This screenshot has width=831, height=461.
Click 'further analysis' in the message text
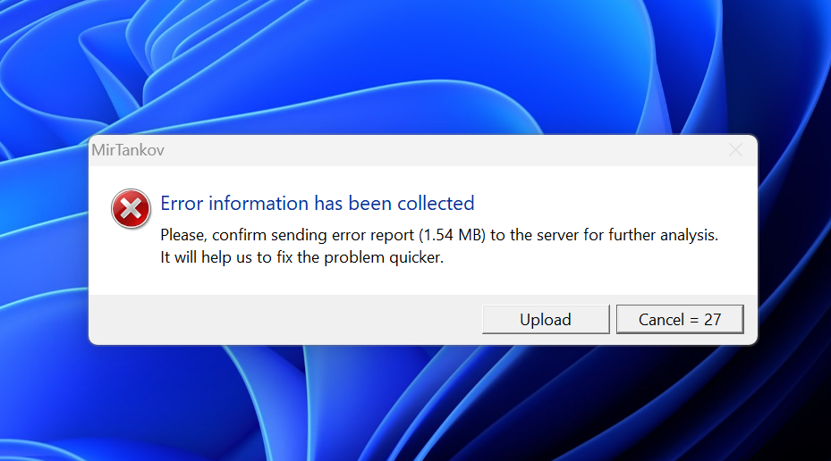pyautogui.click(x=663, y=236)
